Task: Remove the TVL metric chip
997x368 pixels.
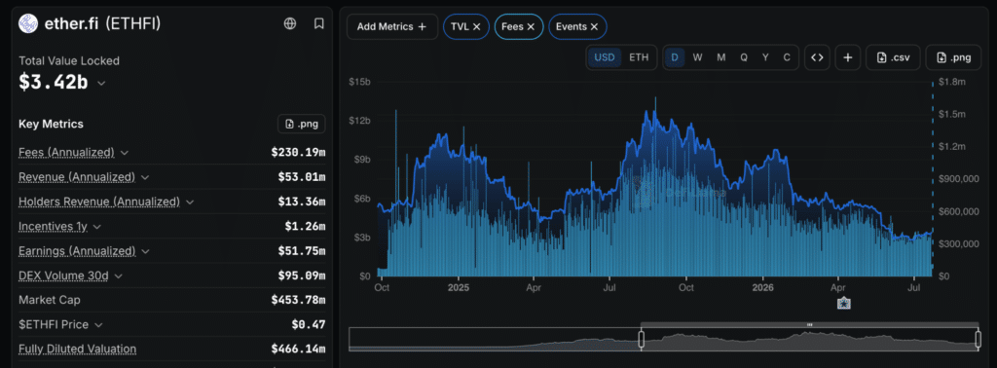Action: pyautogui.click(x=477, y=26)
